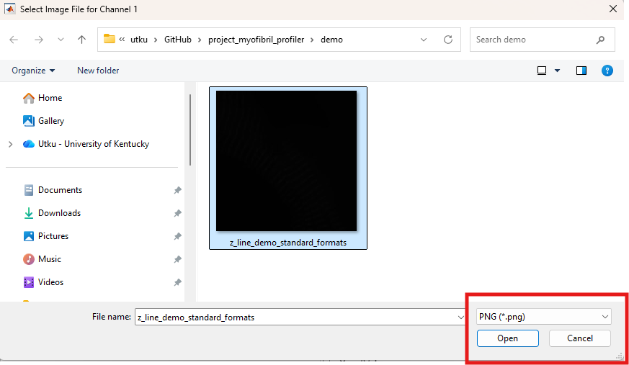629x365 pixels.
Task: Select the z_line_demo_standard_formats thumbnail
Action: tap(287, 168)
